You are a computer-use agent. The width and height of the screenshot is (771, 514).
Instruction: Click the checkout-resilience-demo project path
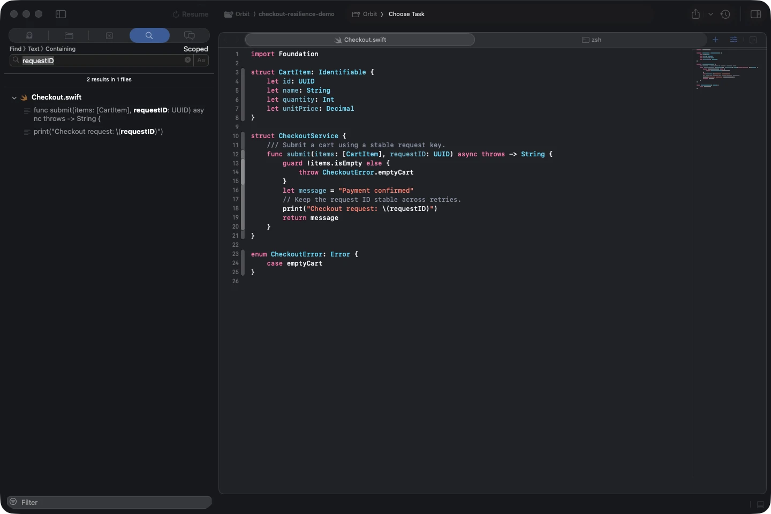(x=296, y=14)
